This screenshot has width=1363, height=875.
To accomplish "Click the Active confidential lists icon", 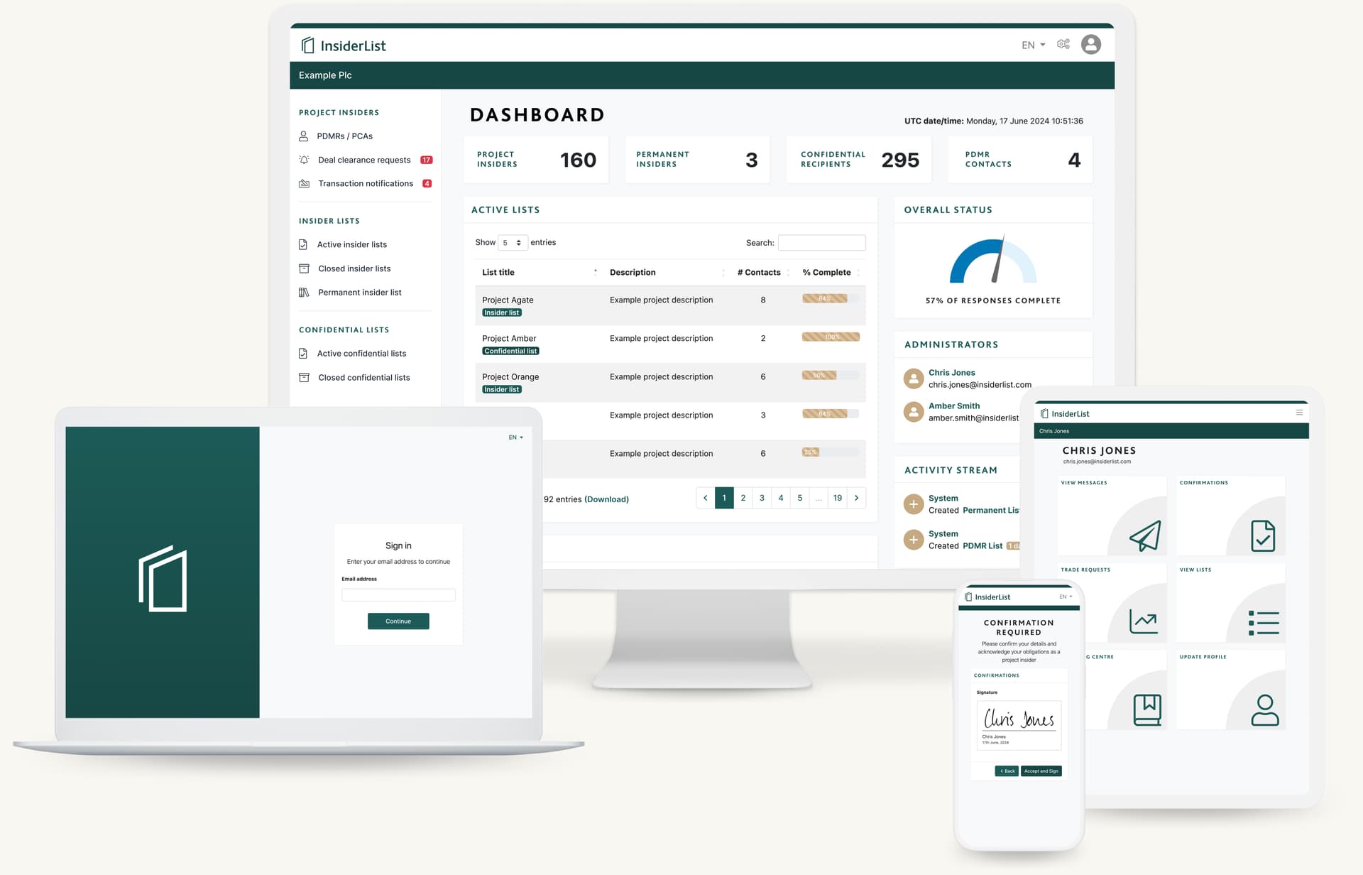I will pos(304,353).
